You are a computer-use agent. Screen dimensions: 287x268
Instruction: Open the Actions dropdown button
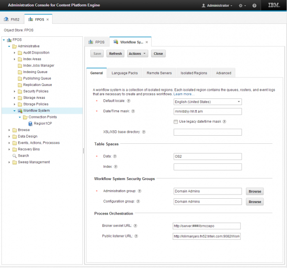point(138,54)
